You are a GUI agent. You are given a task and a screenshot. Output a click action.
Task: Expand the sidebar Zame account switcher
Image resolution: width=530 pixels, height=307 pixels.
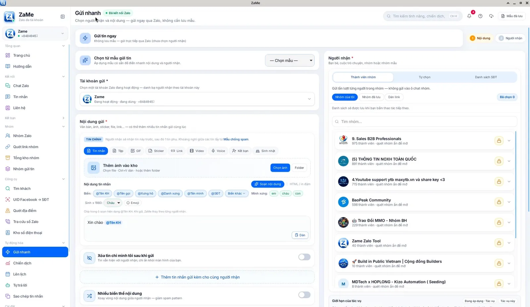35,33
